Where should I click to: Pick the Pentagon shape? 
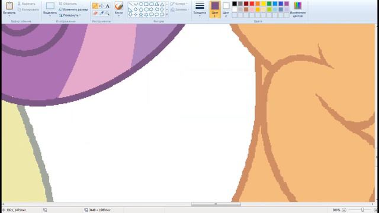click(141, 9)
